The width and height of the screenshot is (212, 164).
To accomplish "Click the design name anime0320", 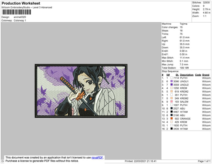I will (x=20, y=17).
